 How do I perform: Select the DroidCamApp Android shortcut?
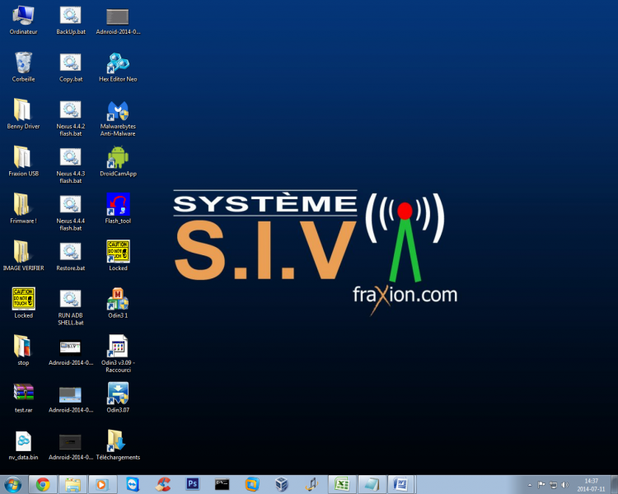click(118, 161)
